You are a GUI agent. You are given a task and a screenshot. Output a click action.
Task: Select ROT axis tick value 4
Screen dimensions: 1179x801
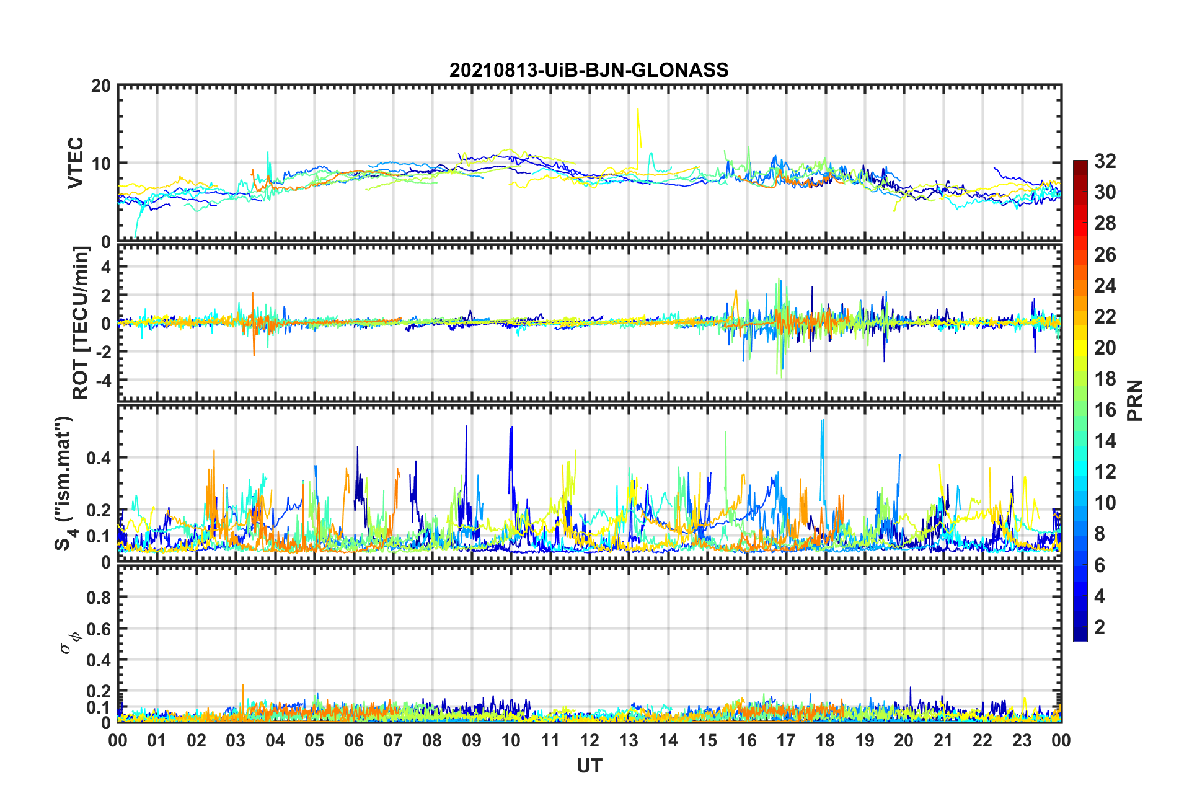point(106,267)
